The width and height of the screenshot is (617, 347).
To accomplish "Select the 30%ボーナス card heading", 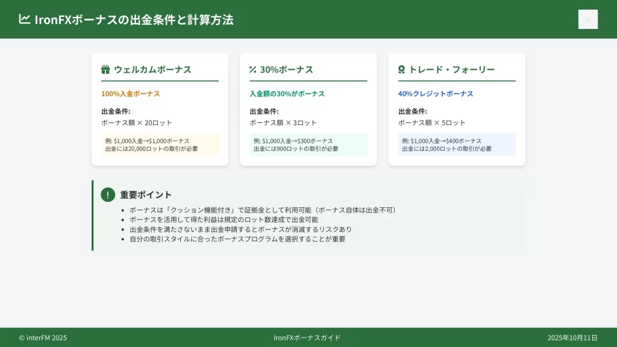I will click(286, 70).
